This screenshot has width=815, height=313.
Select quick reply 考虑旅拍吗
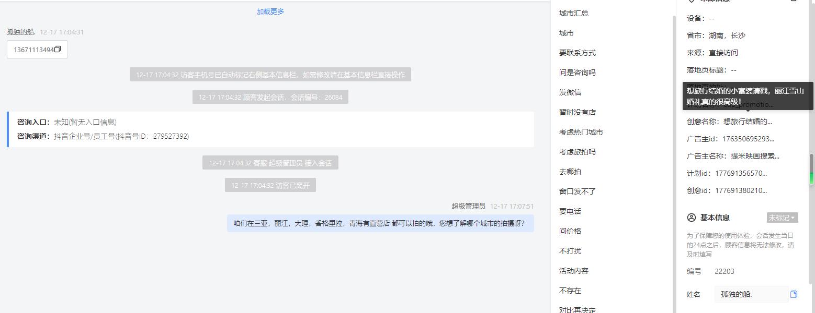tap(578, 152)
